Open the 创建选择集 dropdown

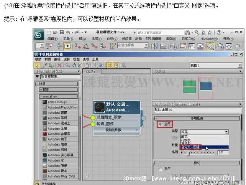click(133, 45)
